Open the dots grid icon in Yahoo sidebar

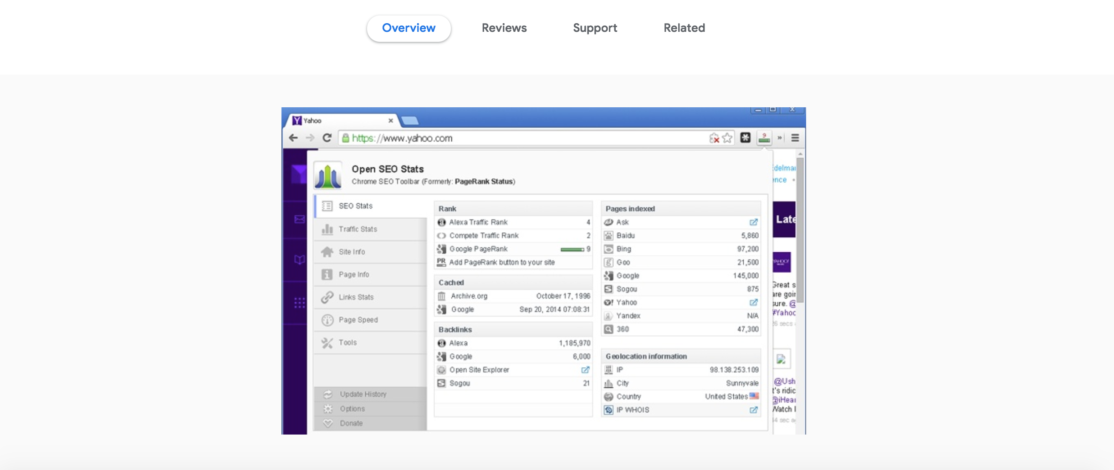(299, 303)
